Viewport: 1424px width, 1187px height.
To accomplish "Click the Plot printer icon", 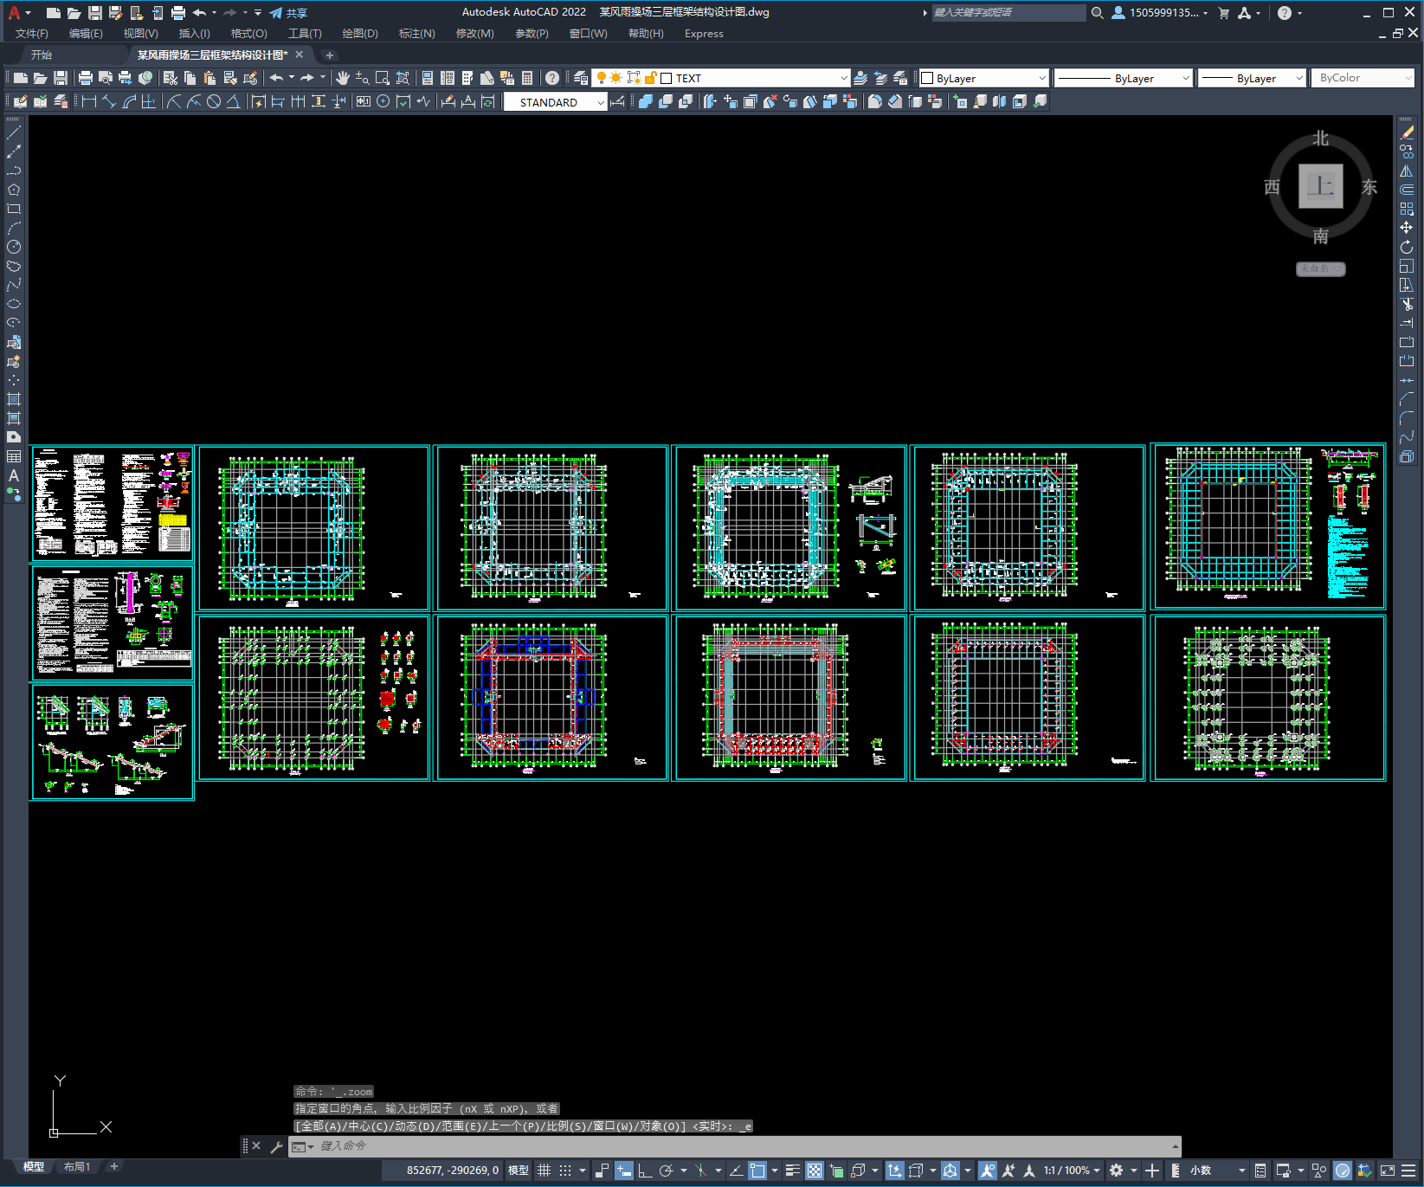I will pos(86,78).
